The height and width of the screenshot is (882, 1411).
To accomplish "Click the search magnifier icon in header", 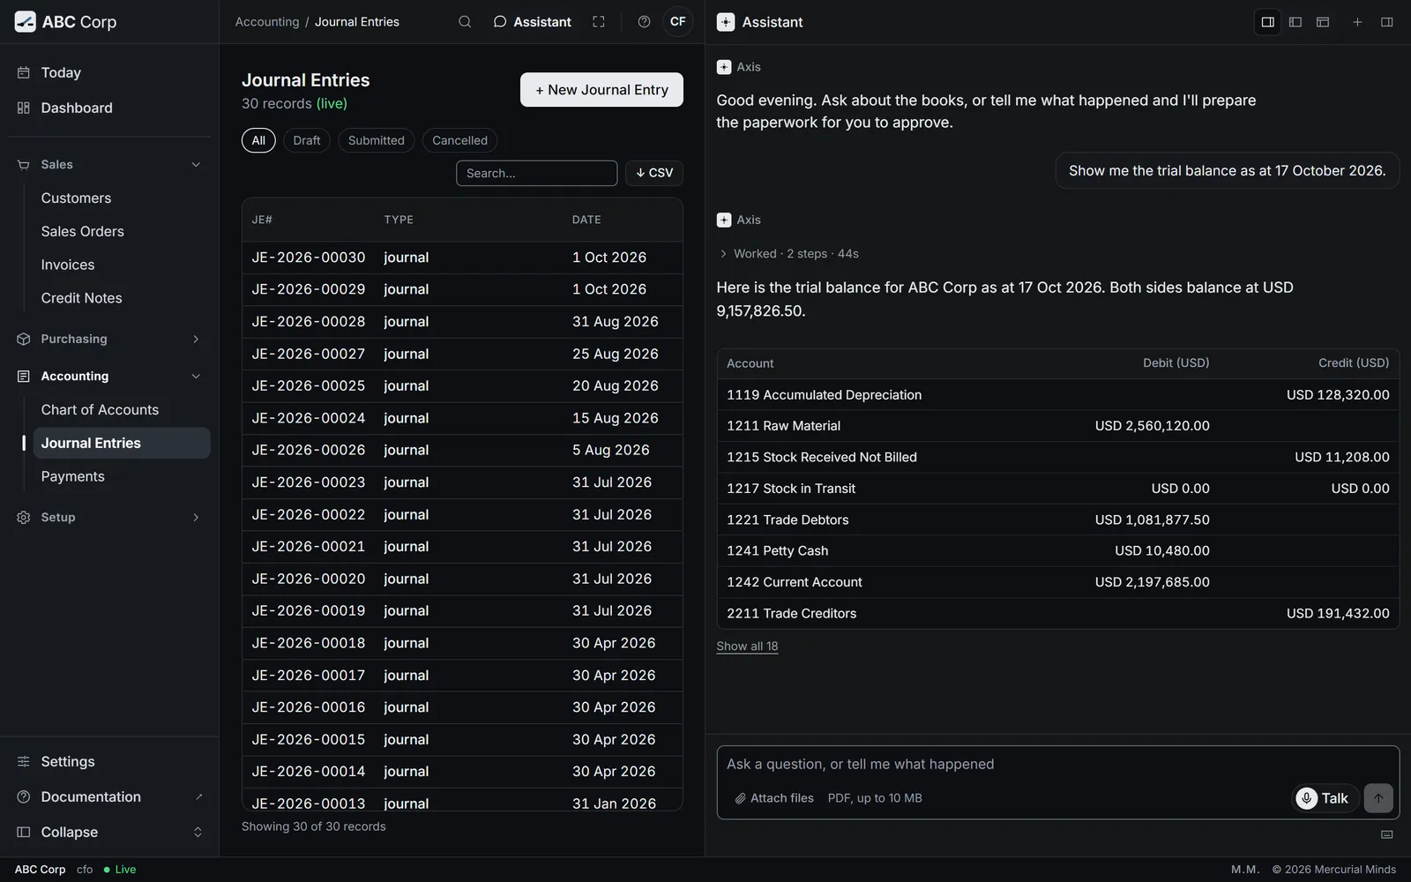I will click(465, 22).
